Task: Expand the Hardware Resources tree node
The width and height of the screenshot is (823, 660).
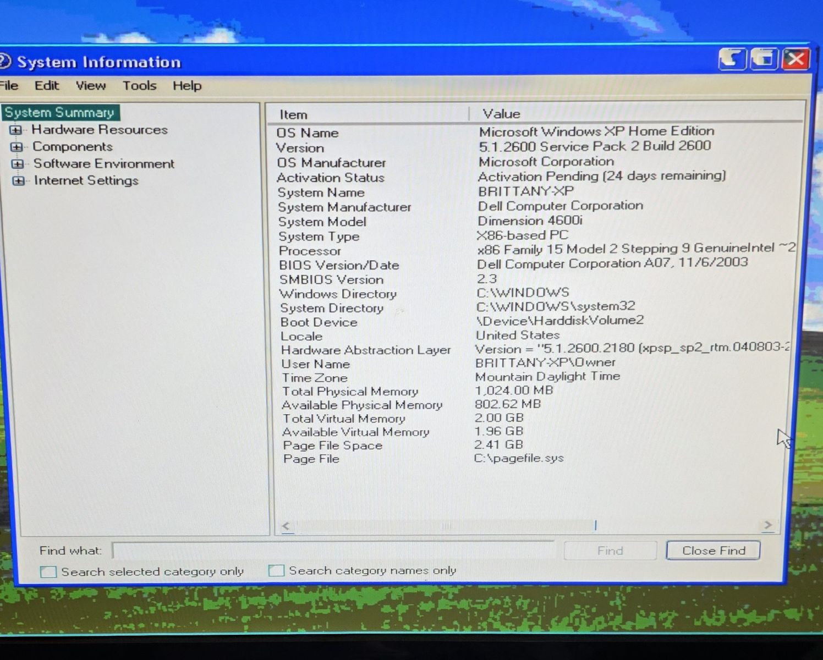Action: click(16, 130)
